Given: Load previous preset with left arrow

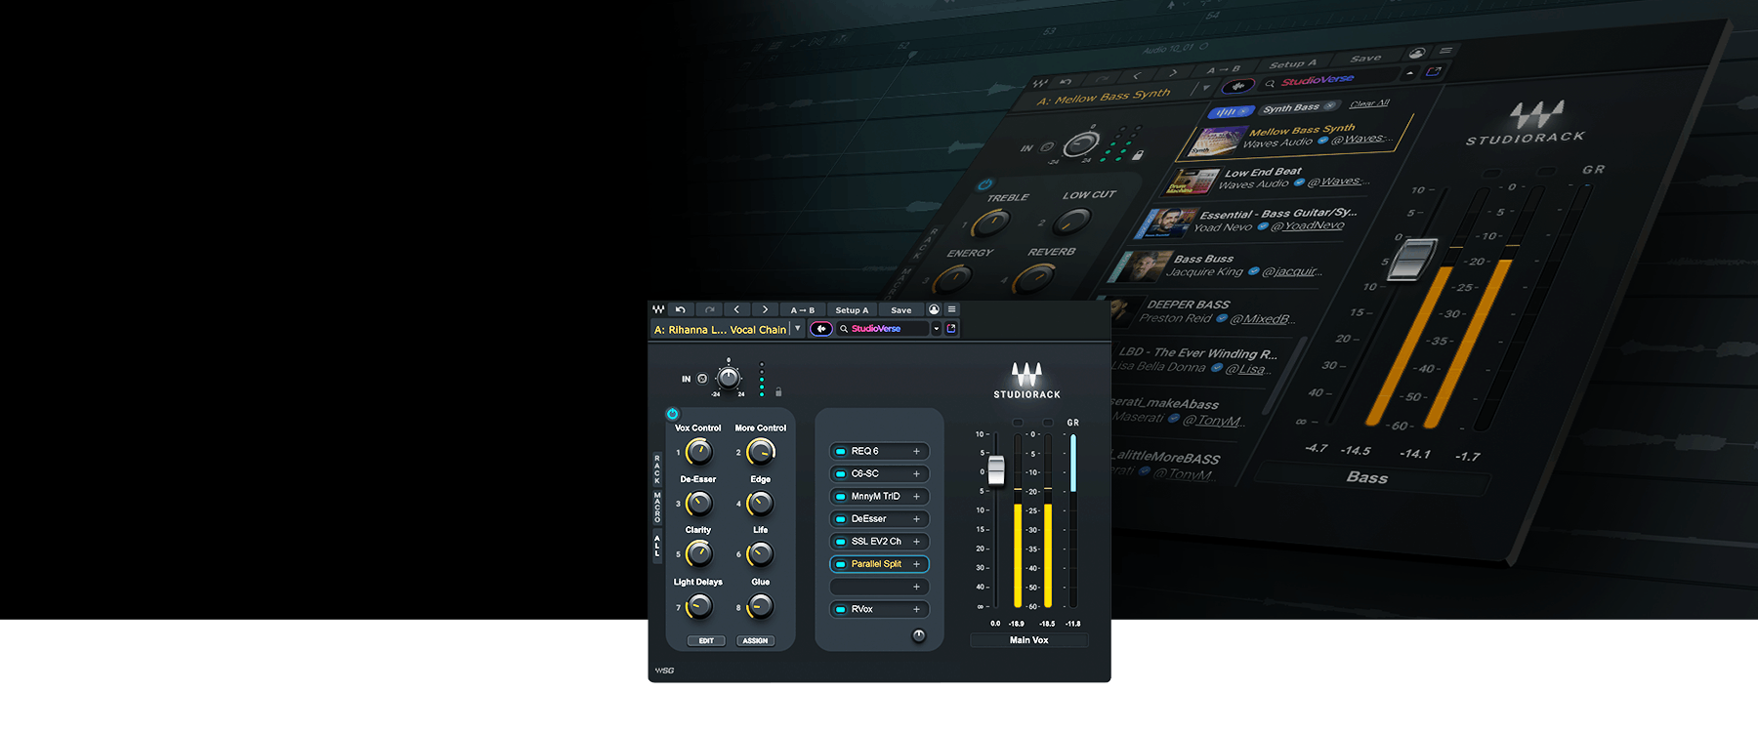Looking at the screenshot, I should point(736,310).
